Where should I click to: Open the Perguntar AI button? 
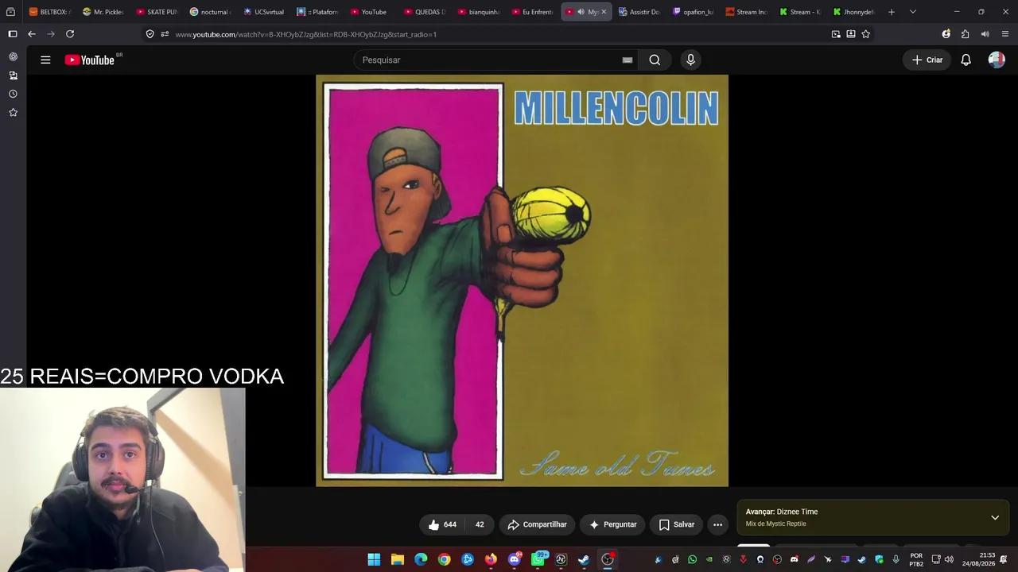613,524
